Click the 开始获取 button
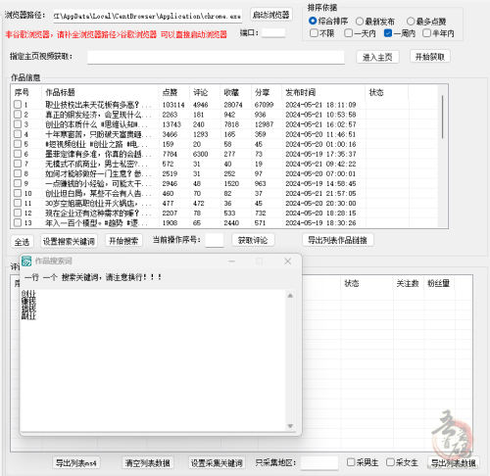 click(x=430, y=57)
